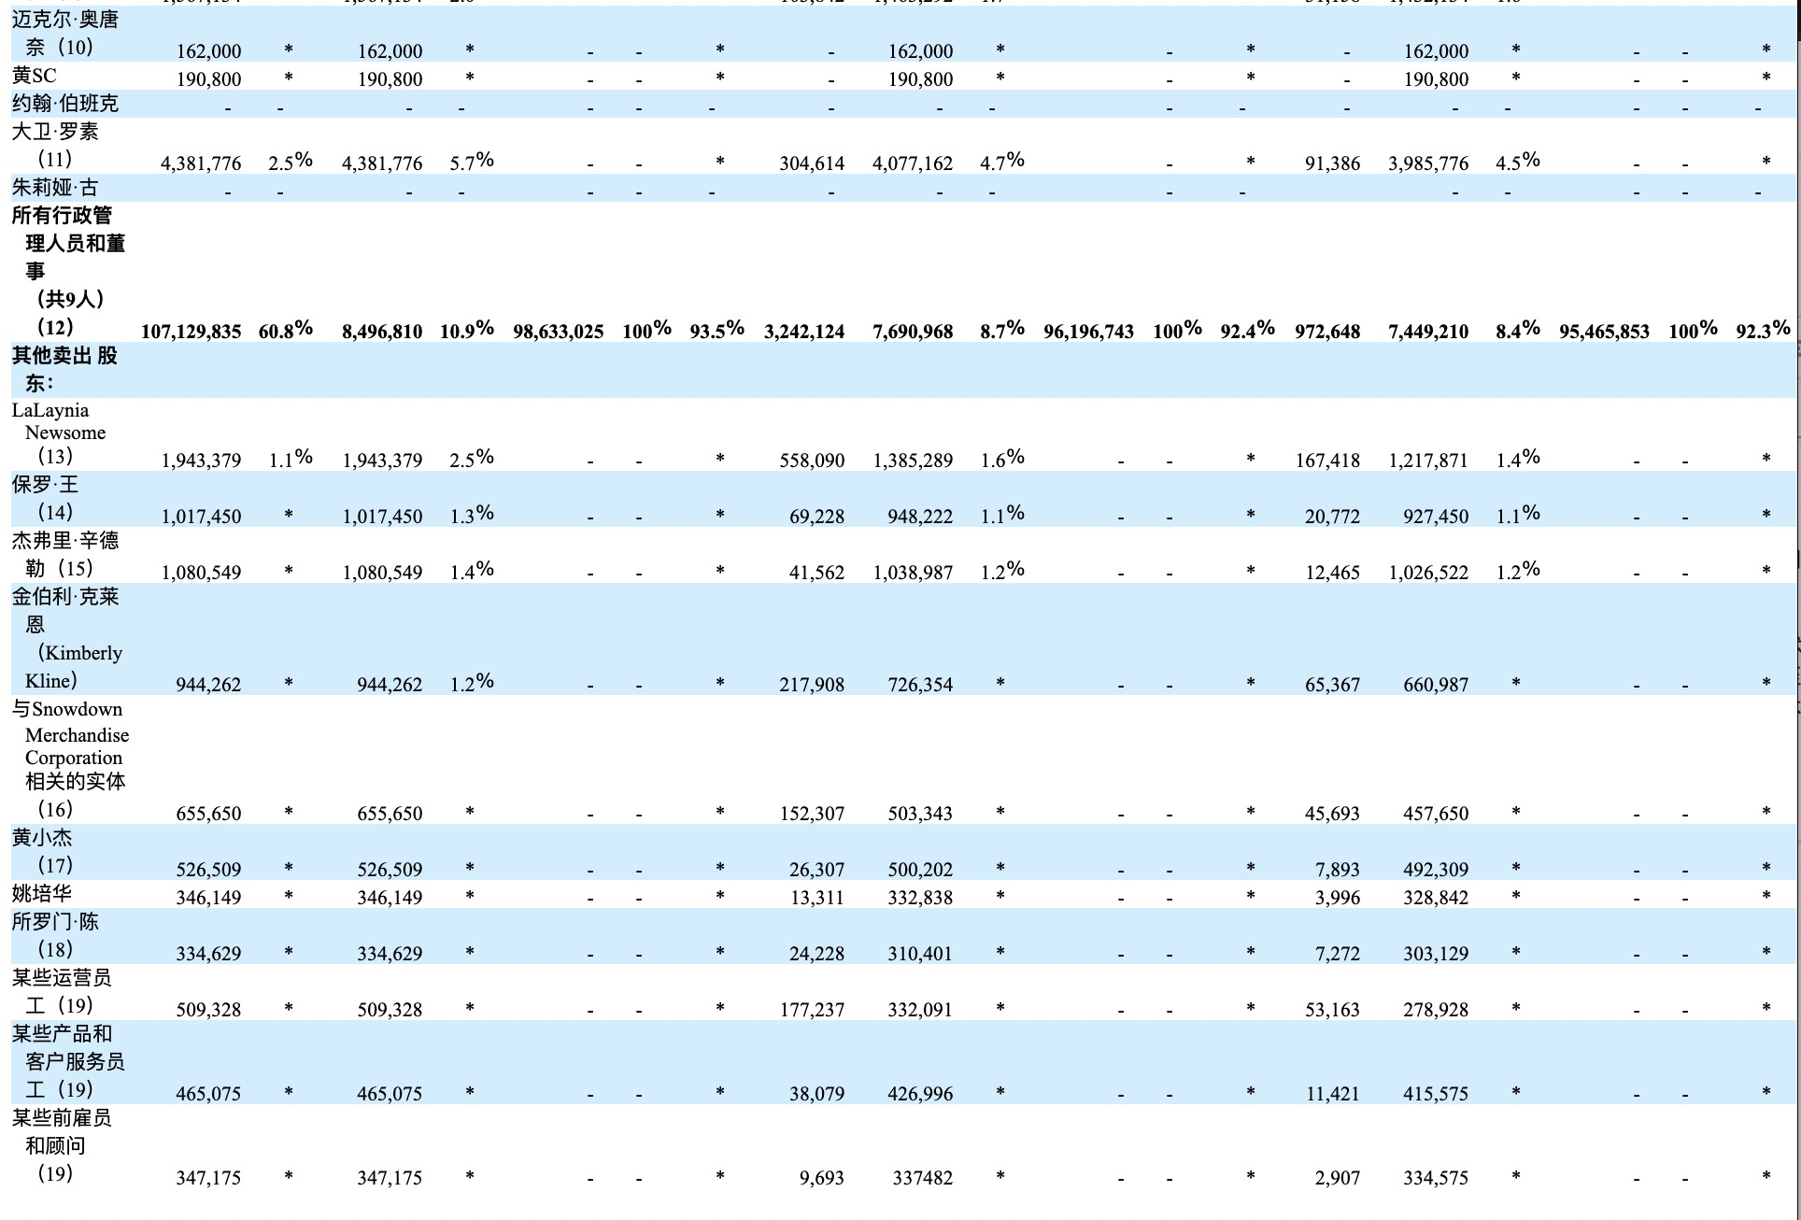
Task: Select the 60.8% percentage cell
Action: pyautogui.click(x=286, y=330)
